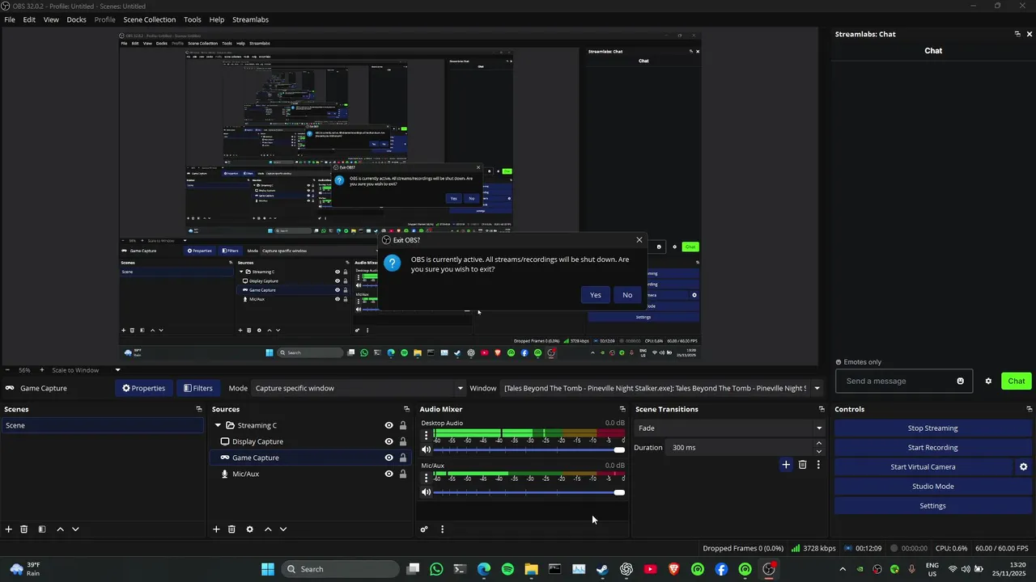Float the Scene Transitions dock
The image size is (1036, 582).
click(x=822, y=409)
